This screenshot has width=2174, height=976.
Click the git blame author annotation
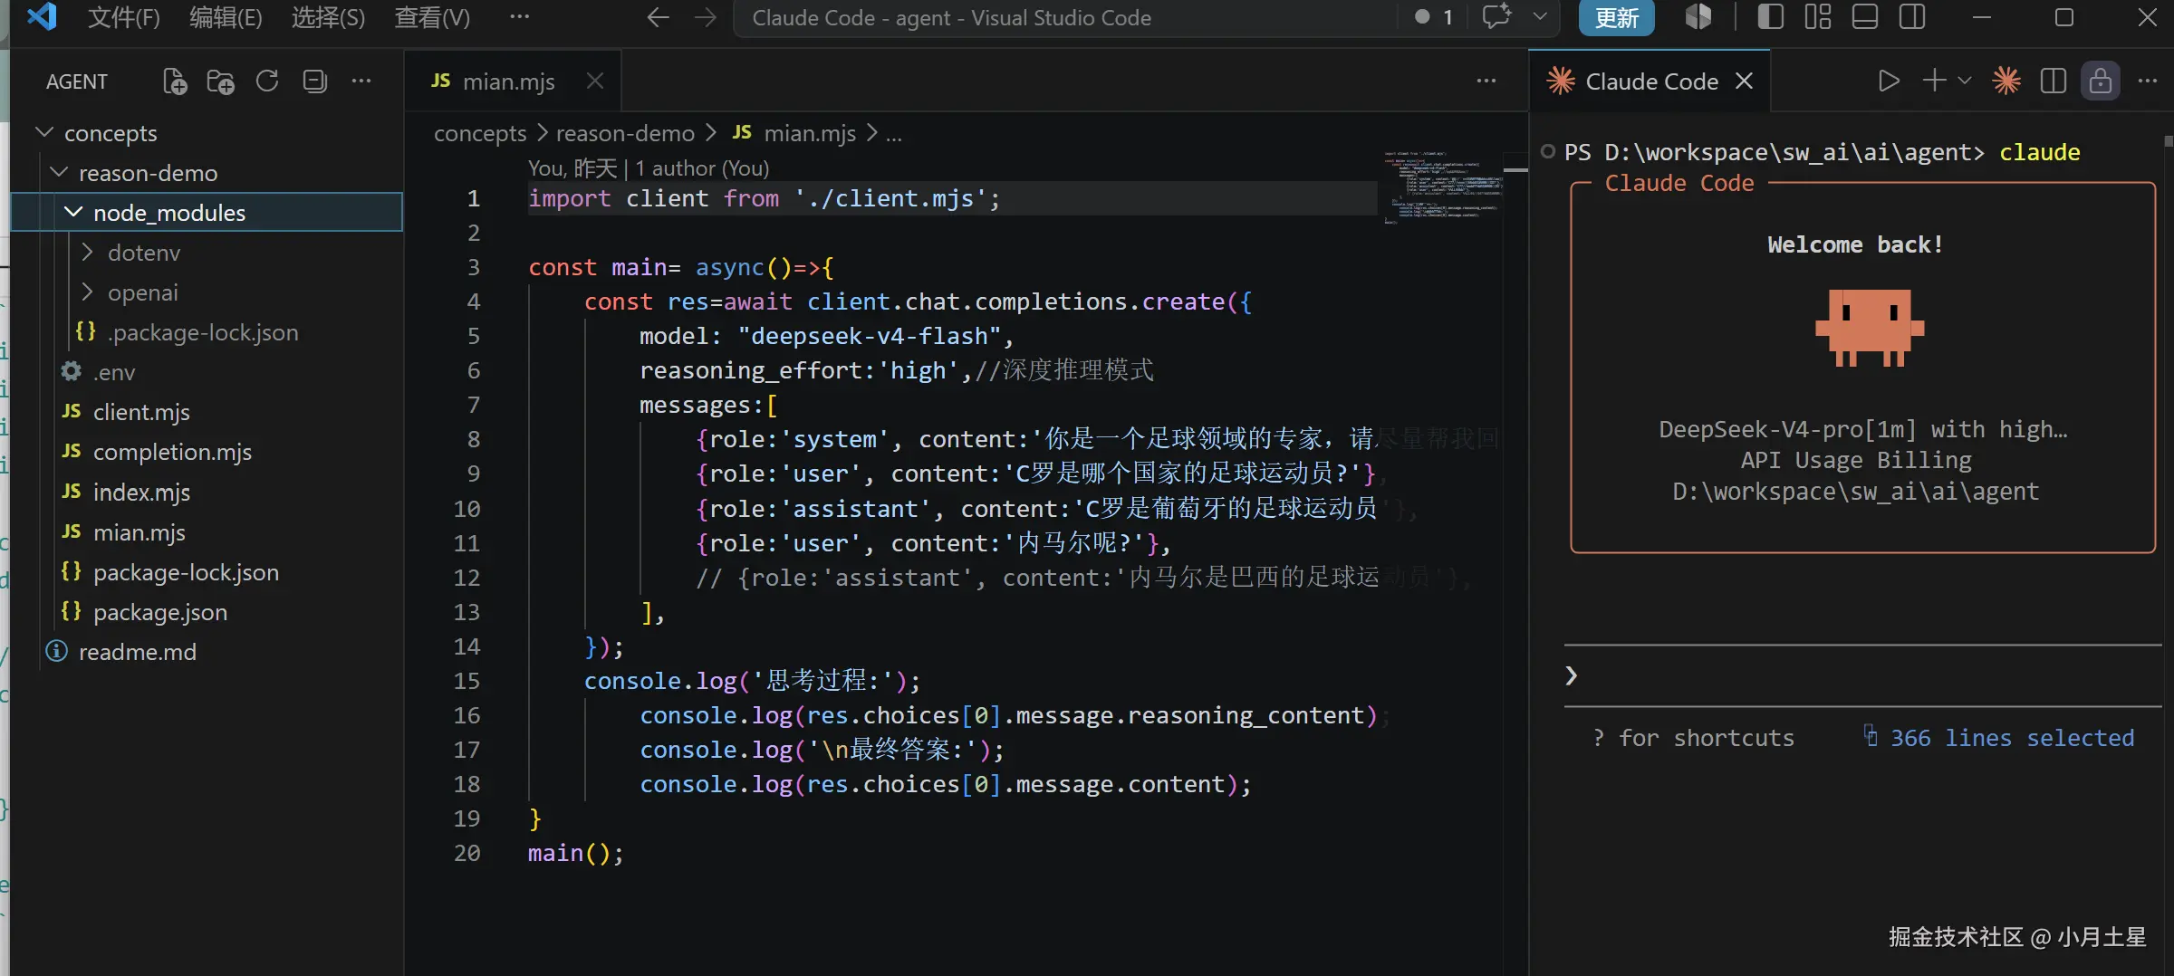tap(649, 168)
